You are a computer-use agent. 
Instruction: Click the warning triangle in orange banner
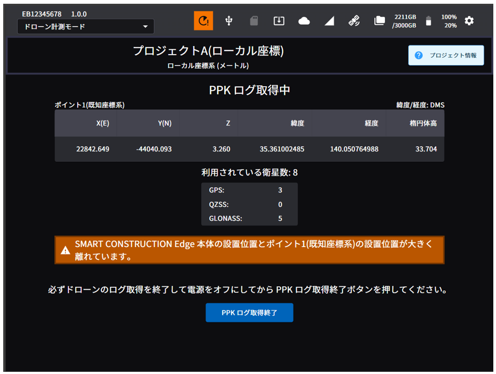(65, 250)
